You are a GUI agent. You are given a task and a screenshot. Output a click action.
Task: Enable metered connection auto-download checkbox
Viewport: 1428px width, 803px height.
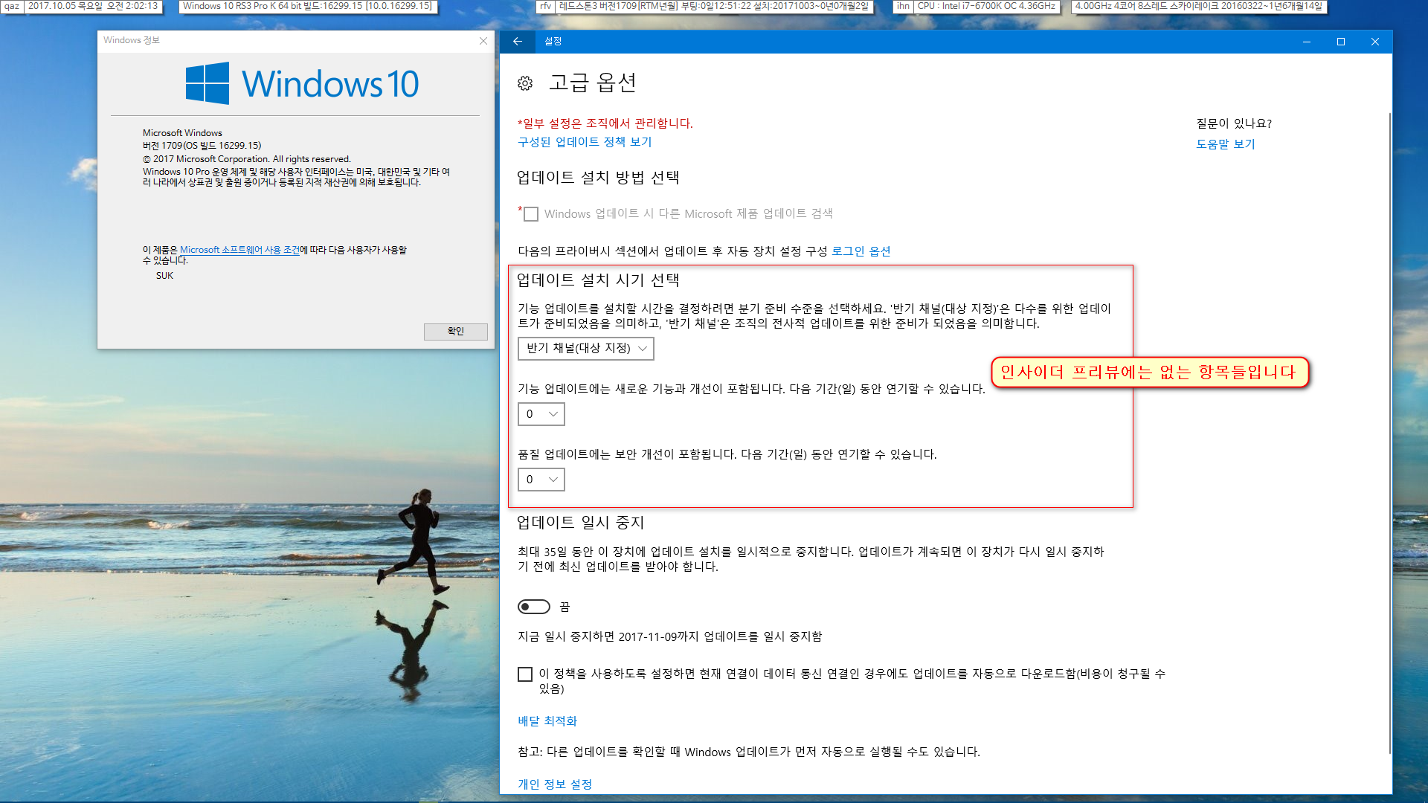(525, 674)
